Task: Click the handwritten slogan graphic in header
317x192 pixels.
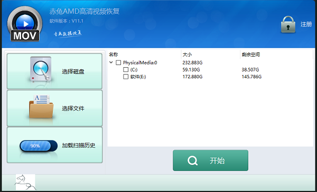Action: [x=68, y=33]
